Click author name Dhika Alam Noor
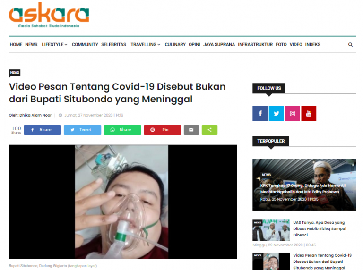The width and height of the screenshot is (363, 270). [x=35, y=115]
